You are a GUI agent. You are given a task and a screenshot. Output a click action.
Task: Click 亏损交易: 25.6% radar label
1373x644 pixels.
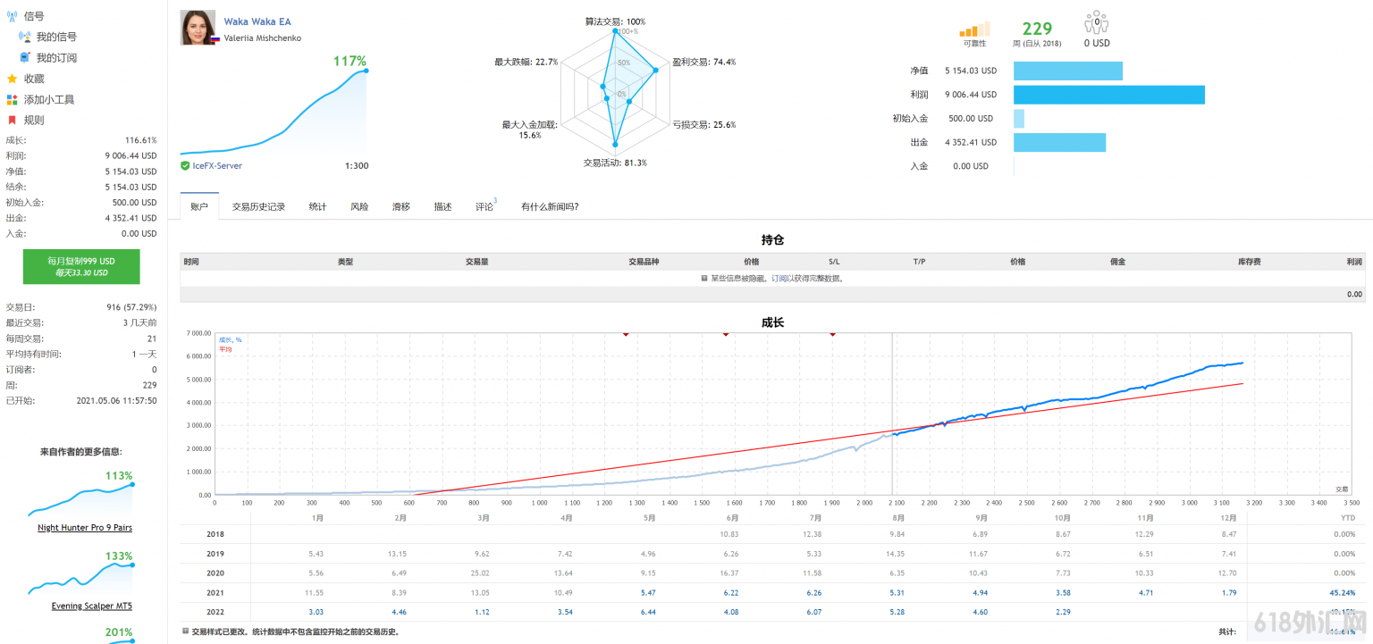[704, 124]
